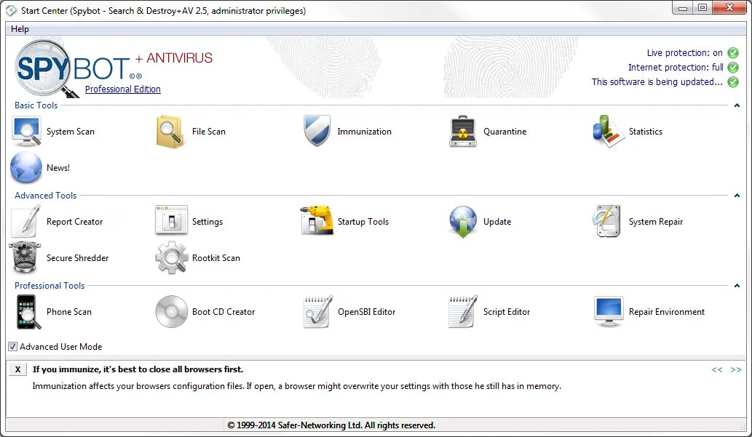This screenshot has width=752, height=437.
Task: Open the OpenSBI Editor notepad icon
Action: (317, 312)
